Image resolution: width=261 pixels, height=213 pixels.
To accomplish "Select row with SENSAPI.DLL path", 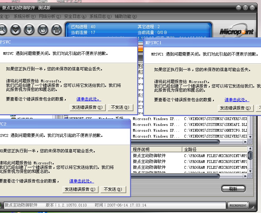I will [x=190, y=125].
